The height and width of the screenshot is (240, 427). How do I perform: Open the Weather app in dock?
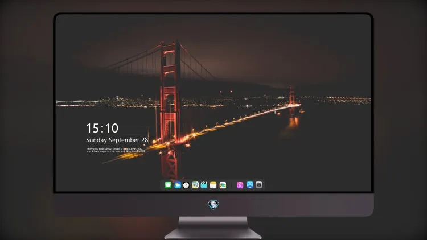click(x=177, y=185)
